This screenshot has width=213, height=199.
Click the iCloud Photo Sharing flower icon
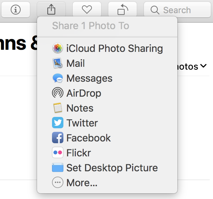[x=58, y=48]
